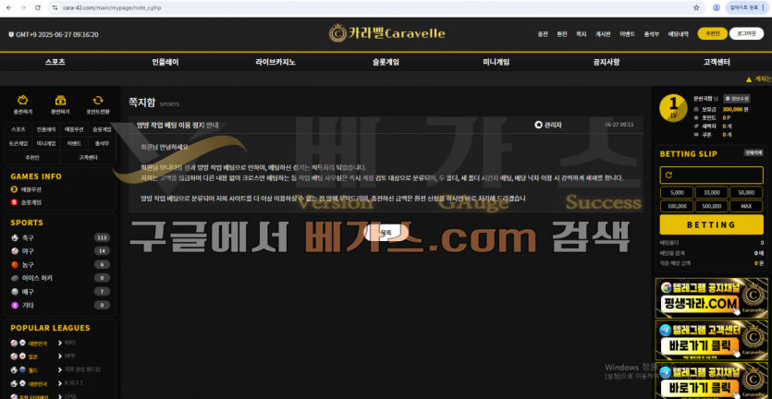
Task: Select the 50,000 bet amount
Action: tap(746, 192)
